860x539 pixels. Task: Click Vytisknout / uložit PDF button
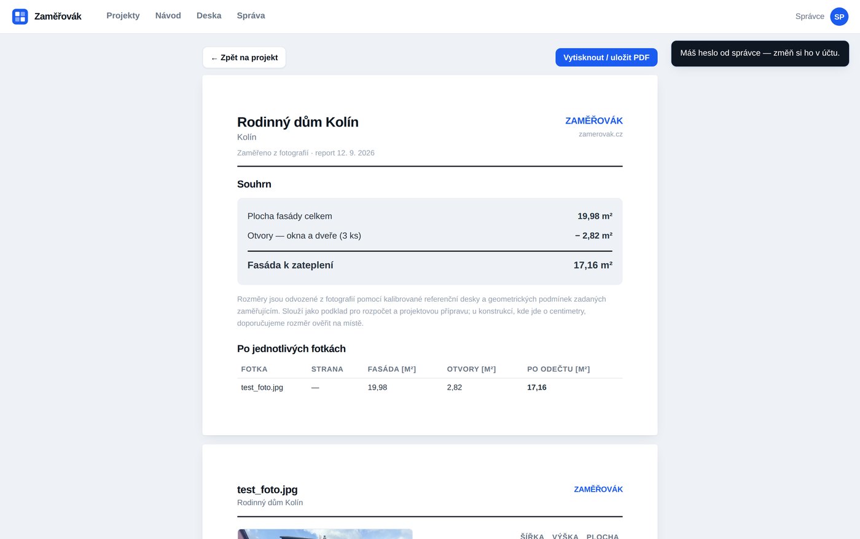pos(606,57)
